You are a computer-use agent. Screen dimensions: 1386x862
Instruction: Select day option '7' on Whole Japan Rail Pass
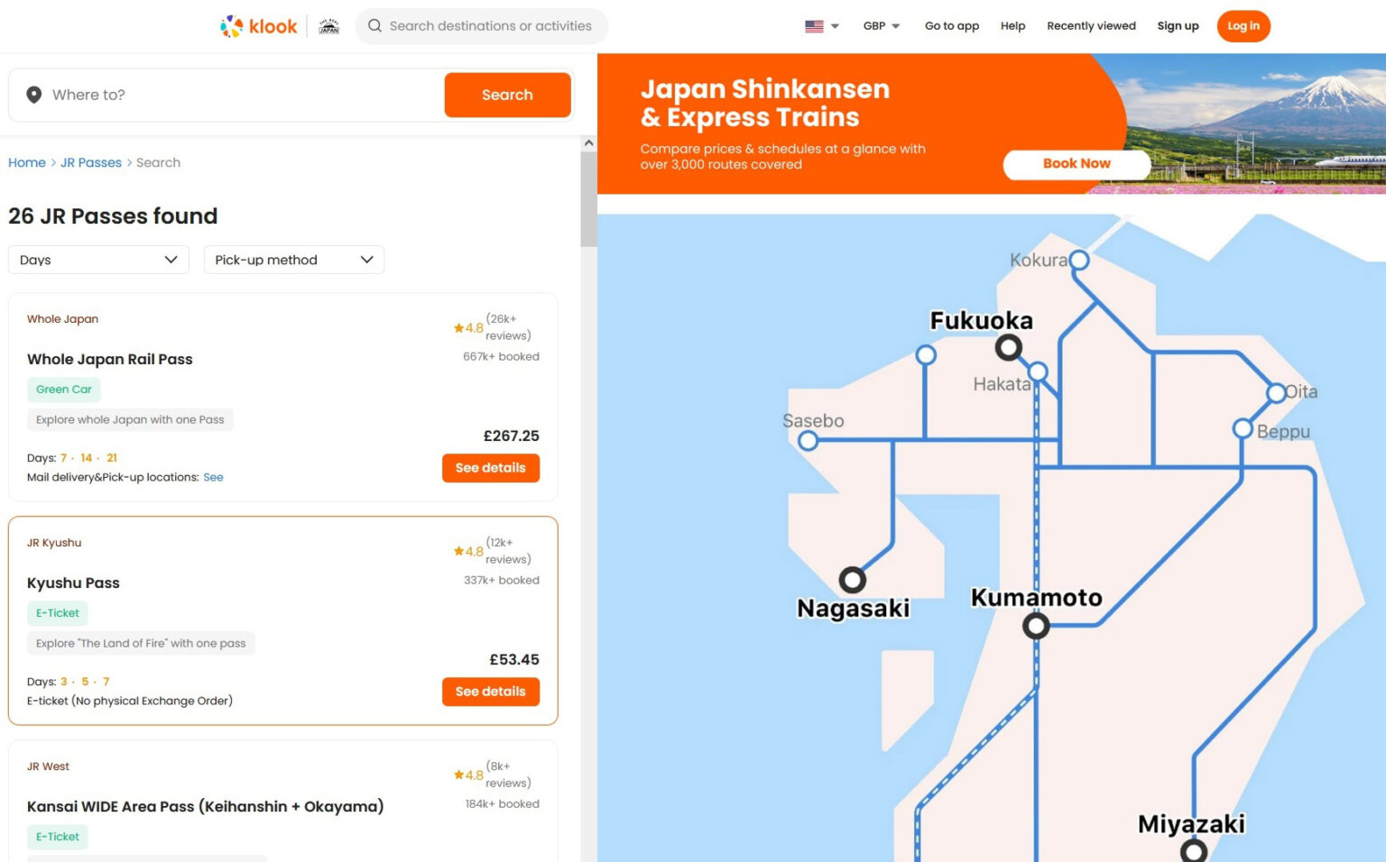coord(64,458)
